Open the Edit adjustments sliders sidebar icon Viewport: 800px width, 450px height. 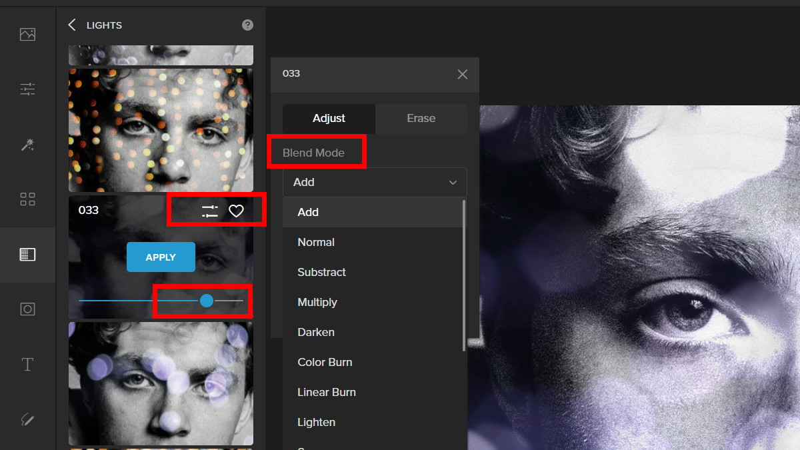pyautogui.click(x=27, y=89)
